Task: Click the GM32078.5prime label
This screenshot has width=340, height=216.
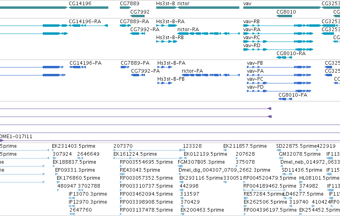Action: 300,154
